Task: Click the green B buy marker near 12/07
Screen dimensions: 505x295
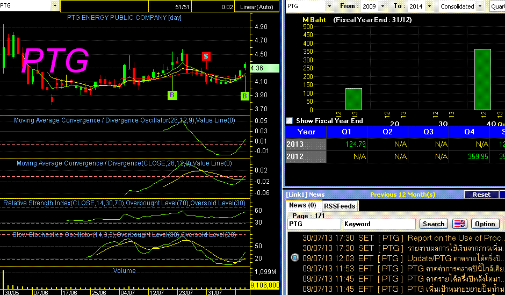Action: tap(172, 95)
